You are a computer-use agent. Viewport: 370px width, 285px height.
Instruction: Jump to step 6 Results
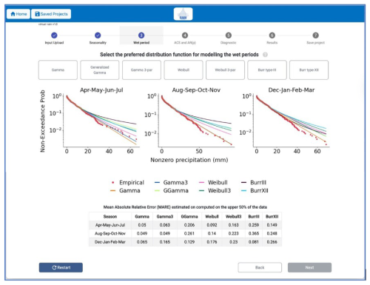coord(272,38)
